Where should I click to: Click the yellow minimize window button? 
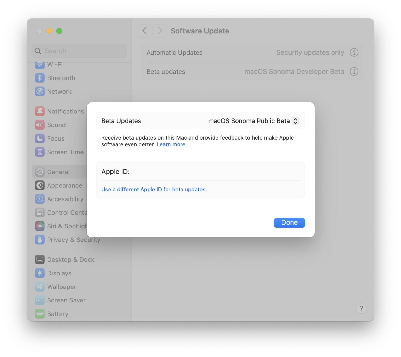click(49, 31)
